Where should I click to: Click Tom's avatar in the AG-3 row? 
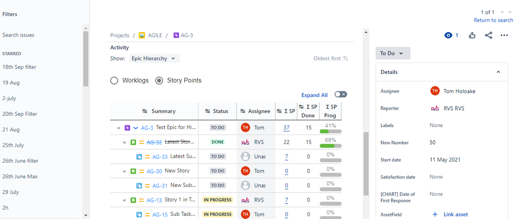[245, 128]
